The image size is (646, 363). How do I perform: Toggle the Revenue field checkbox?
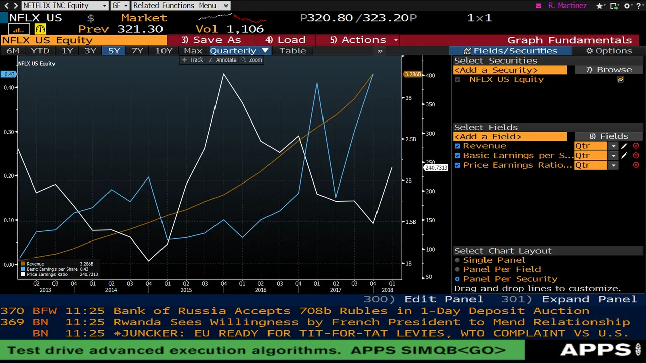pos(457,146)
